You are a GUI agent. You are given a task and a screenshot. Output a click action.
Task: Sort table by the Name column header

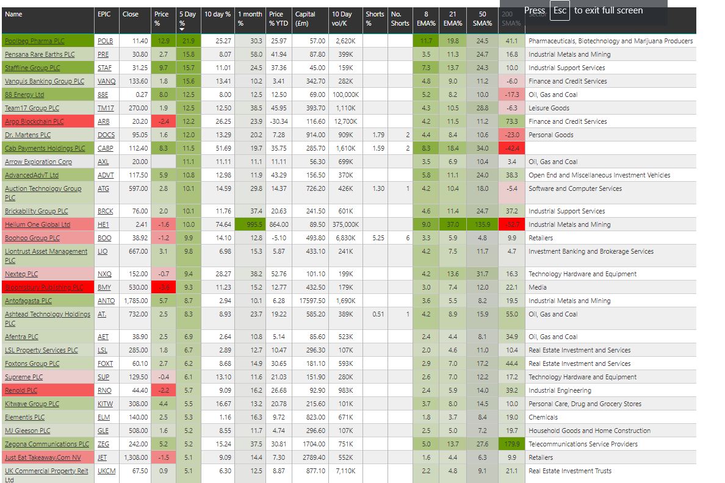tap(13, 14)
